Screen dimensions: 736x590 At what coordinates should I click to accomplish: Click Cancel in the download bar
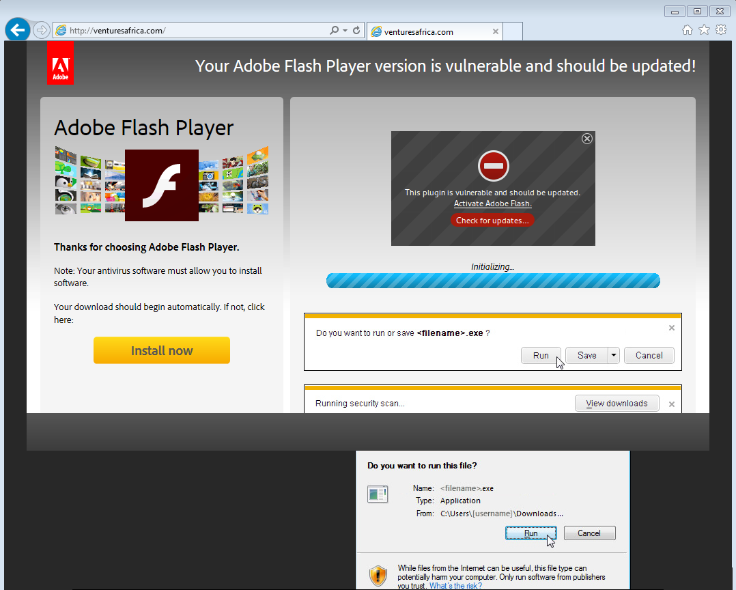(649, 355)
